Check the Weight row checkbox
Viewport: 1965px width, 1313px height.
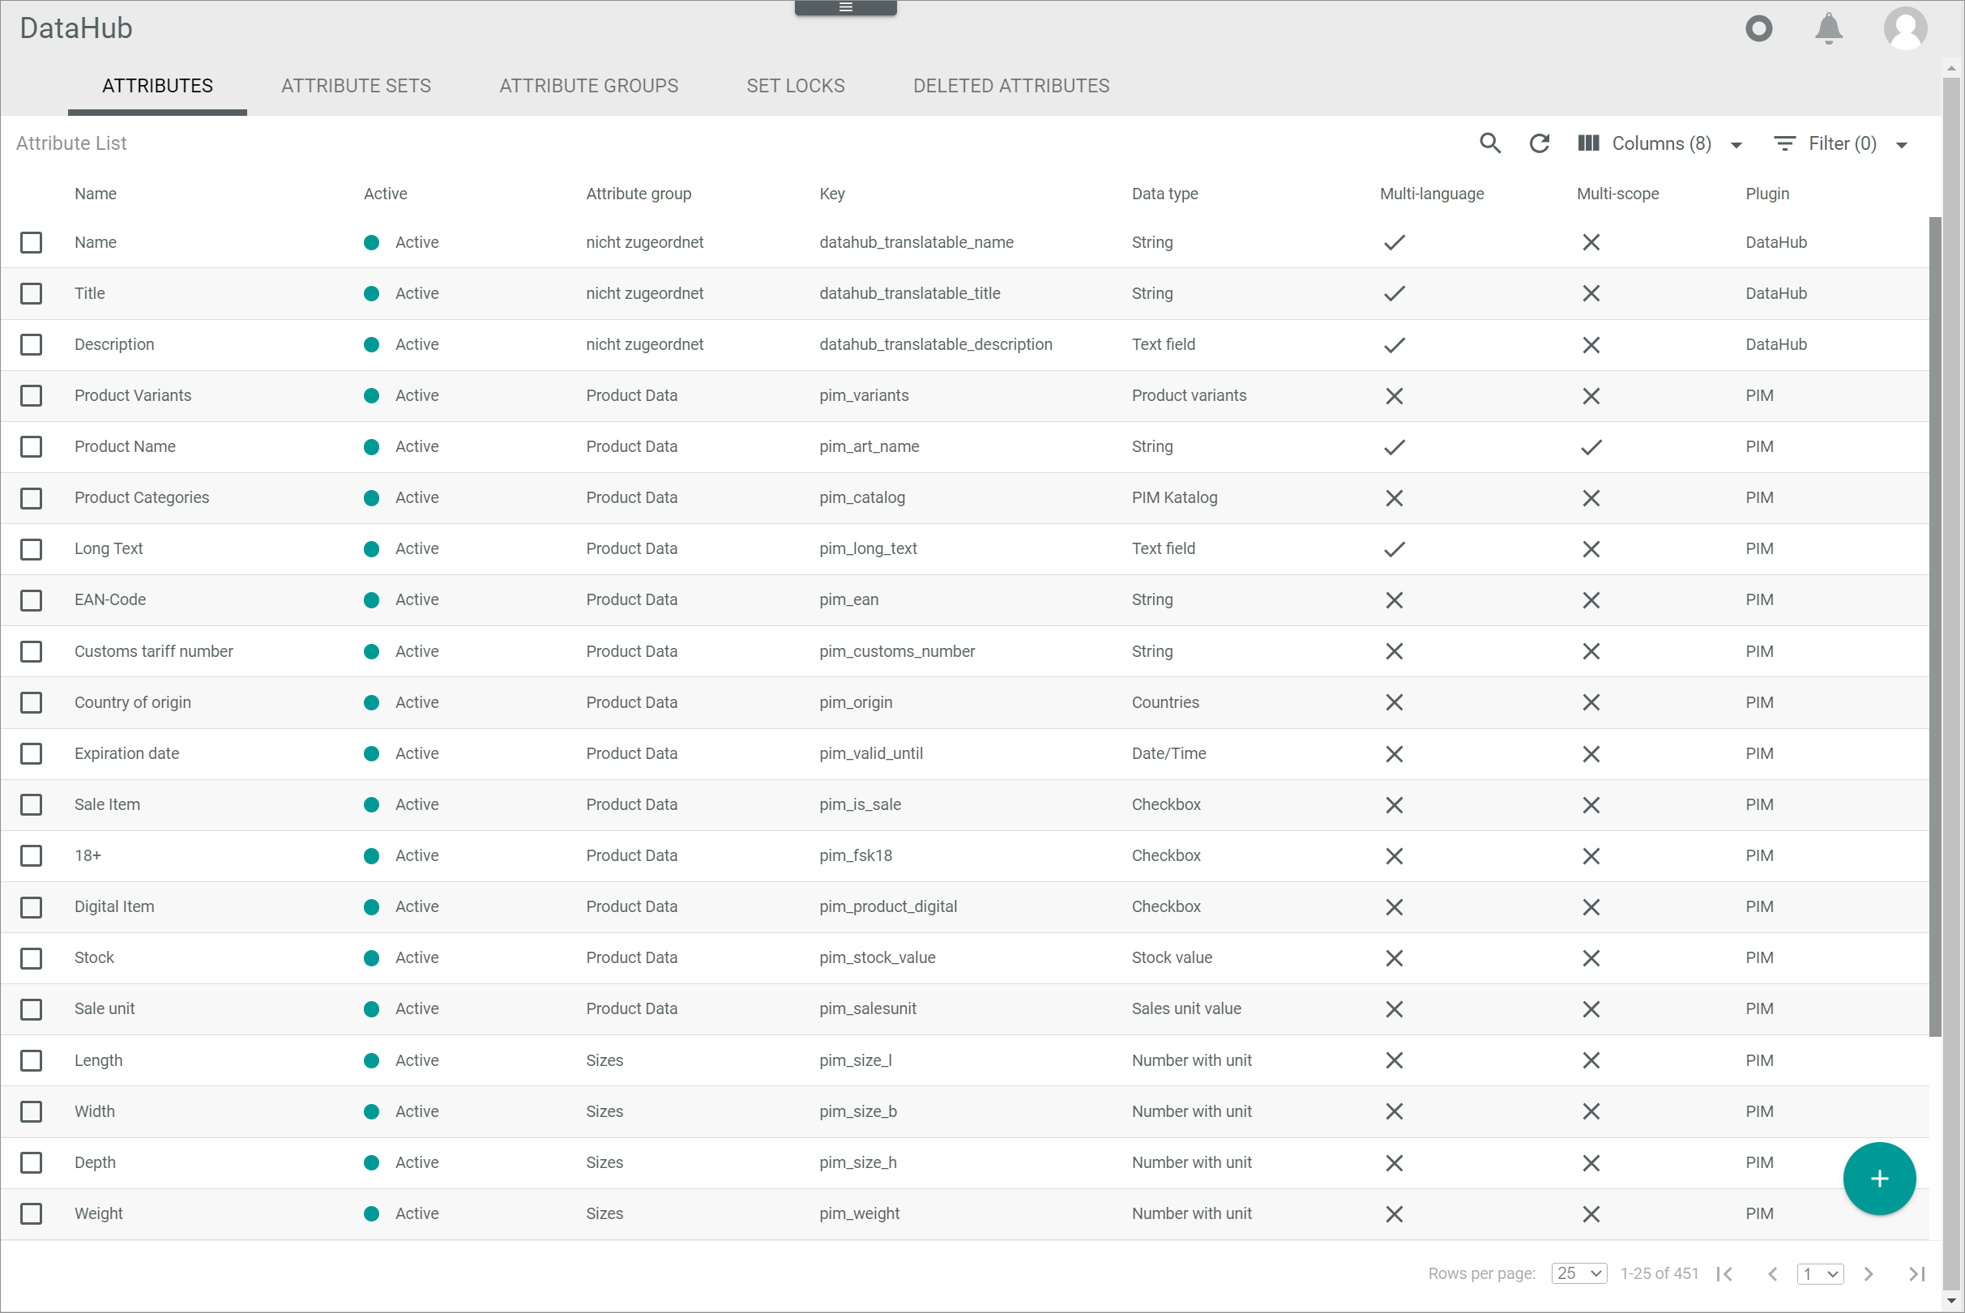coord(31,1214)
